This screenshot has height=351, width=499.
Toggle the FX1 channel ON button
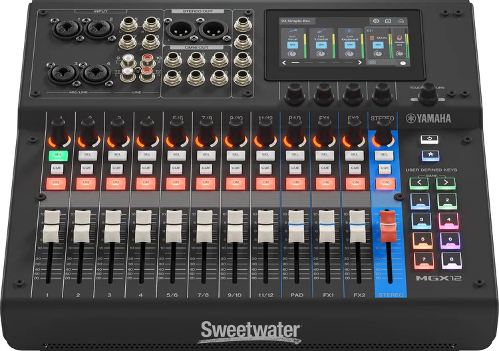tap(325, 183)
